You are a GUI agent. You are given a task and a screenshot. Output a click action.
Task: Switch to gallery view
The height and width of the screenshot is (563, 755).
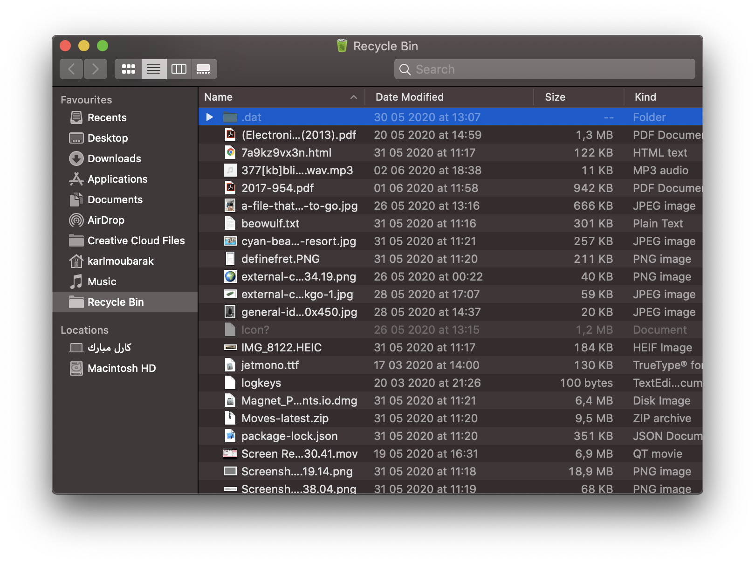click(x=204, y=69)
